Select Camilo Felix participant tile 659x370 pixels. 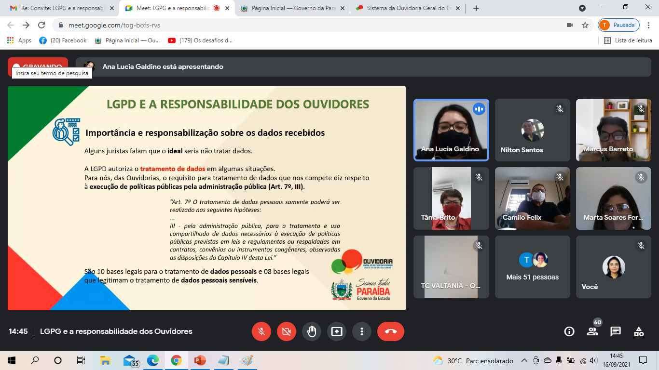(x=533, y=198)
